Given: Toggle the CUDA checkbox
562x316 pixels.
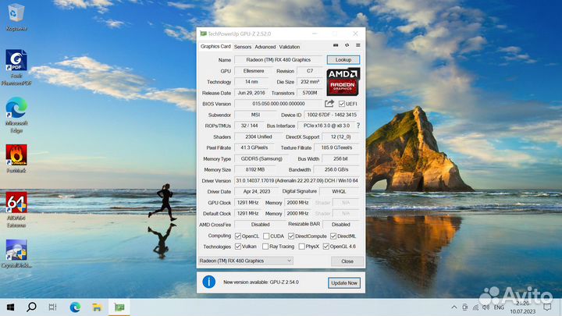Looking at the screenshot, I should click(267, 236).
